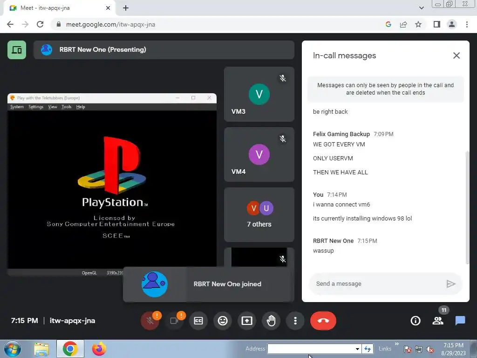Leave the call with red hangup button
The image size is (477, 358).
point(323,321)
